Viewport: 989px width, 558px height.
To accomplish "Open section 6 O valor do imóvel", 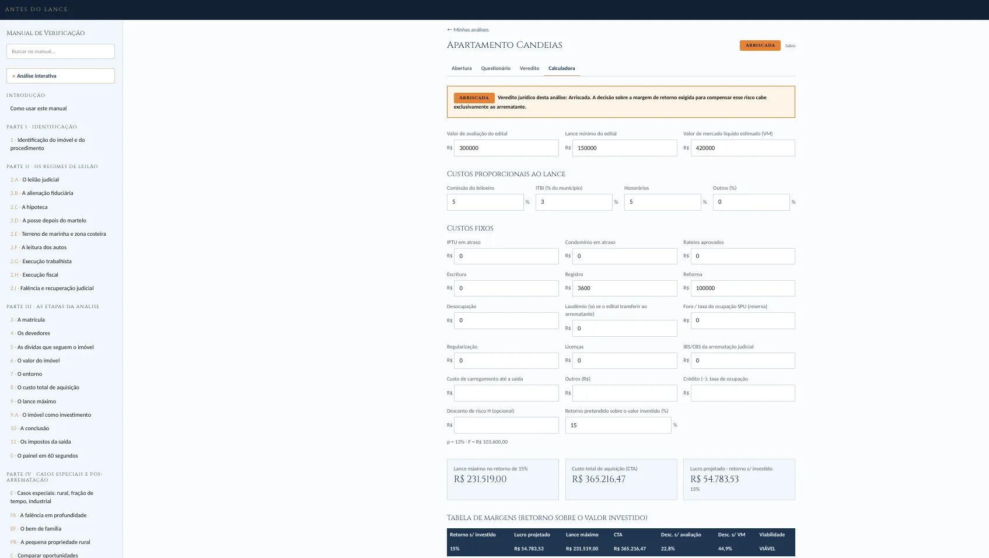I will (x=35, y=361).
